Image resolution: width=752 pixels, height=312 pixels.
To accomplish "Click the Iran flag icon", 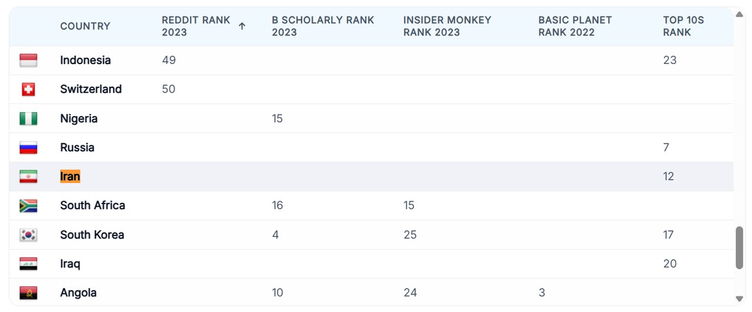I will (28, 177).
